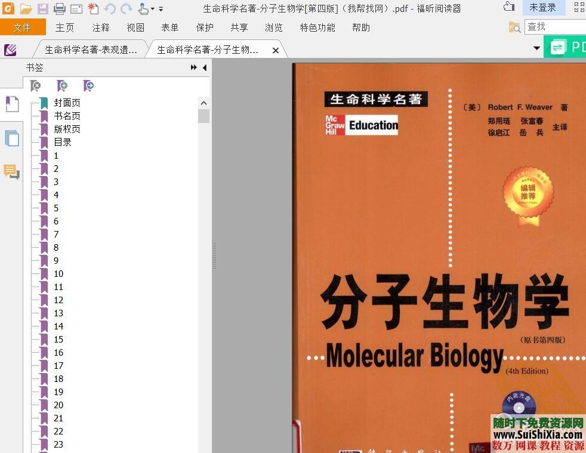Select the Hand tool icon in quick access toolbar
This screenshot has width=586, height=453.
143,8
